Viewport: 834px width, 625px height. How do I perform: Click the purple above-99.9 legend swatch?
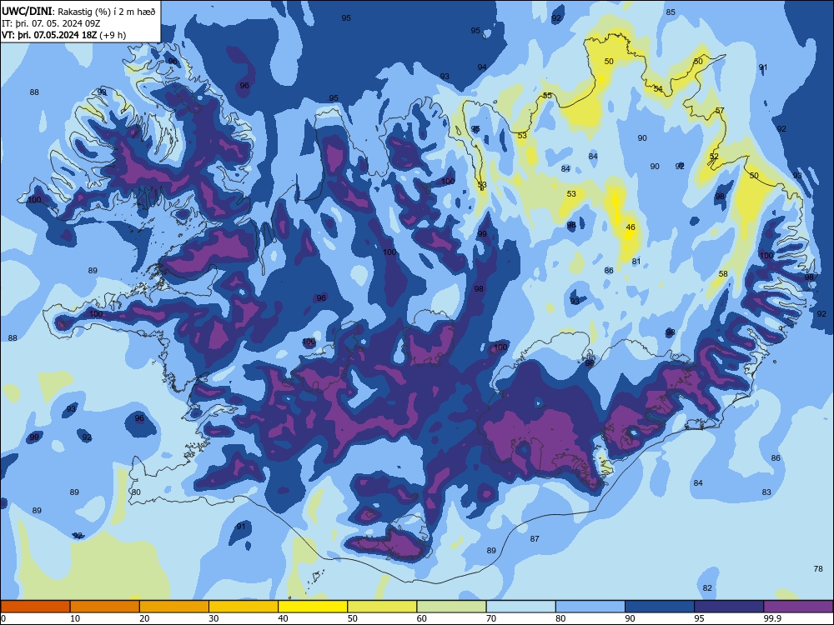tap(798, 607)
